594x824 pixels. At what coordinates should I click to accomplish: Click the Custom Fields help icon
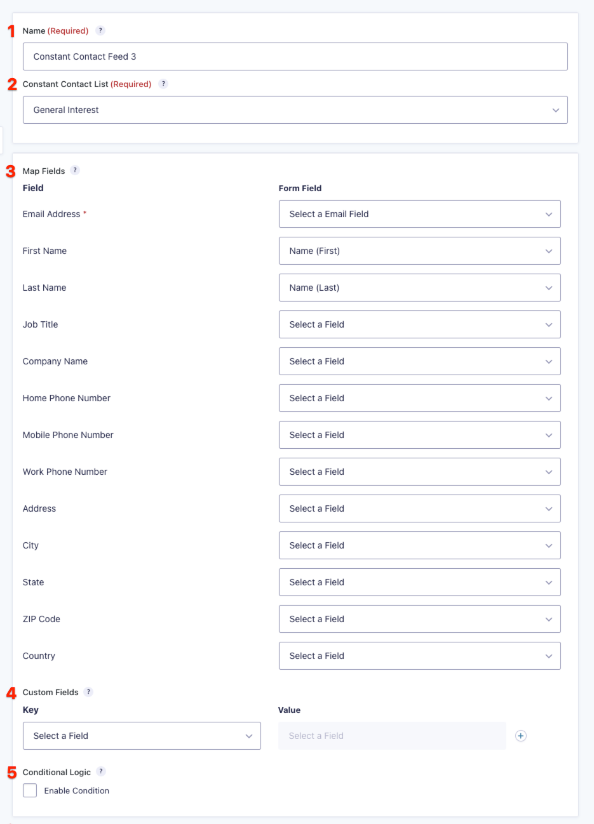[x=88, y=692]
